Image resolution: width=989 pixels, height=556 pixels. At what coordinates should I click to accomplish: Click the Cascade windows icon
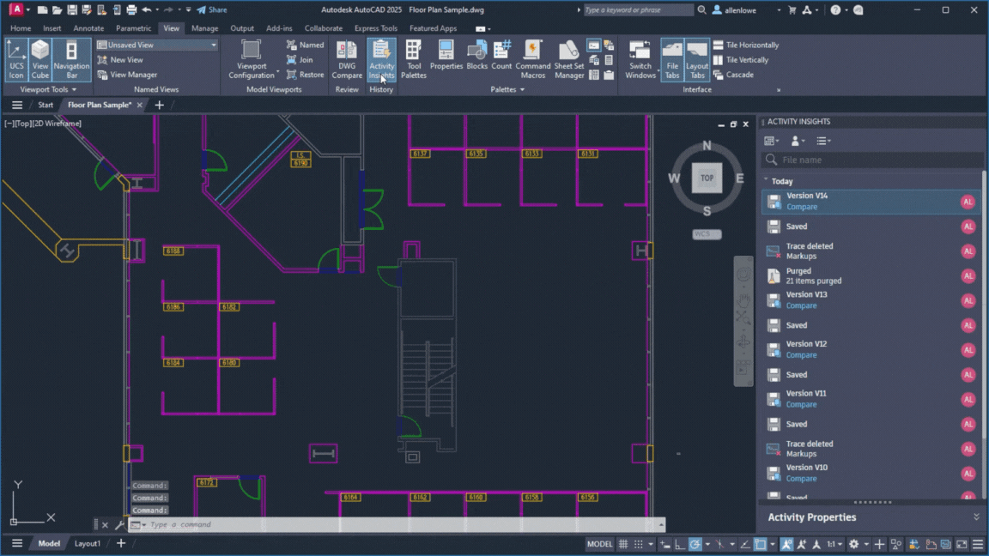[719, 75]
